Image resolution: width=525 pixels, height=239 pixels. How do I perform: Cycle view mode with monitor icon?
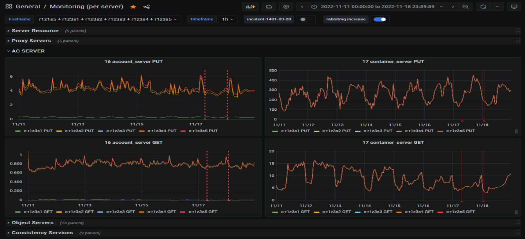(514, 7)
